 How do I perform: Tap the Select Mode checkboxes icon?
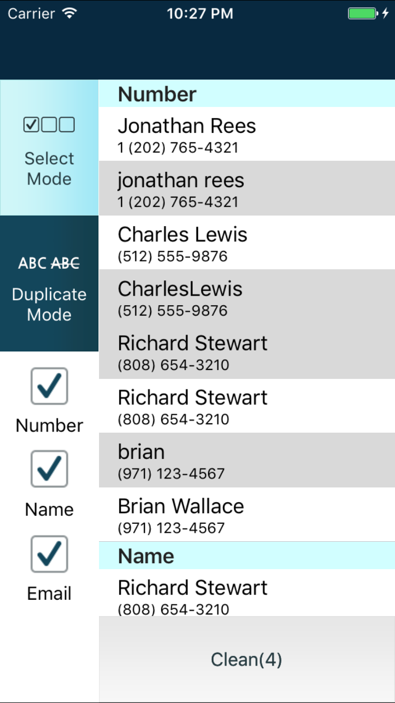click(x=49, y=125)
